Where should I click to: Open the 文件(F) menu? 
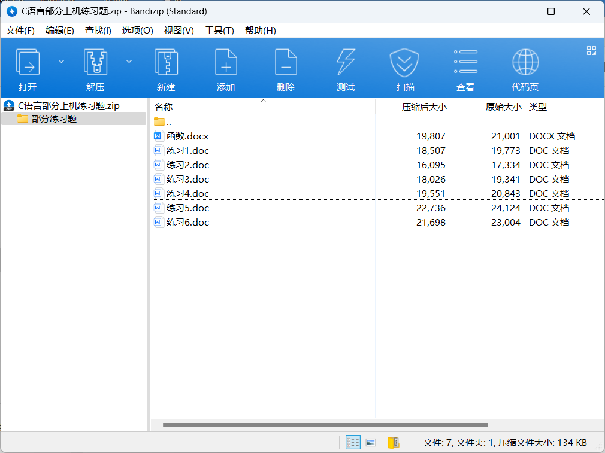tap(20, 31)
